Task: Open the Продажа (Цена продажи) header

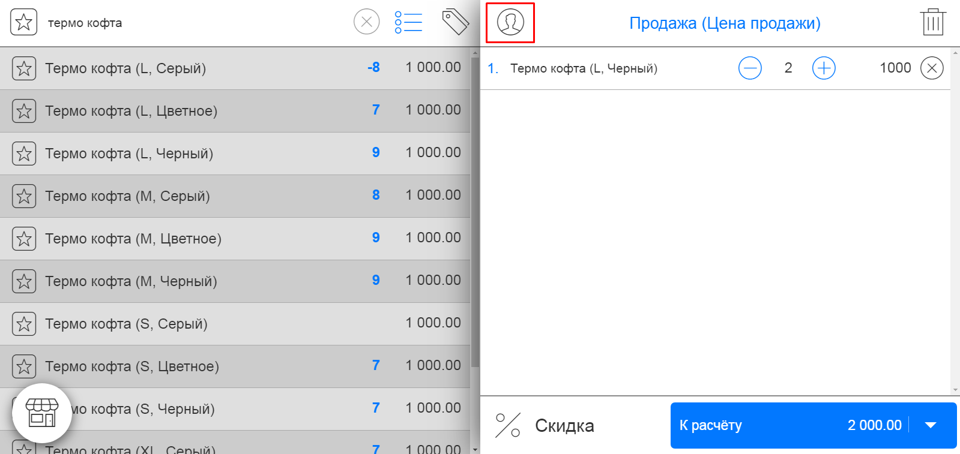Action: point(725,23)
